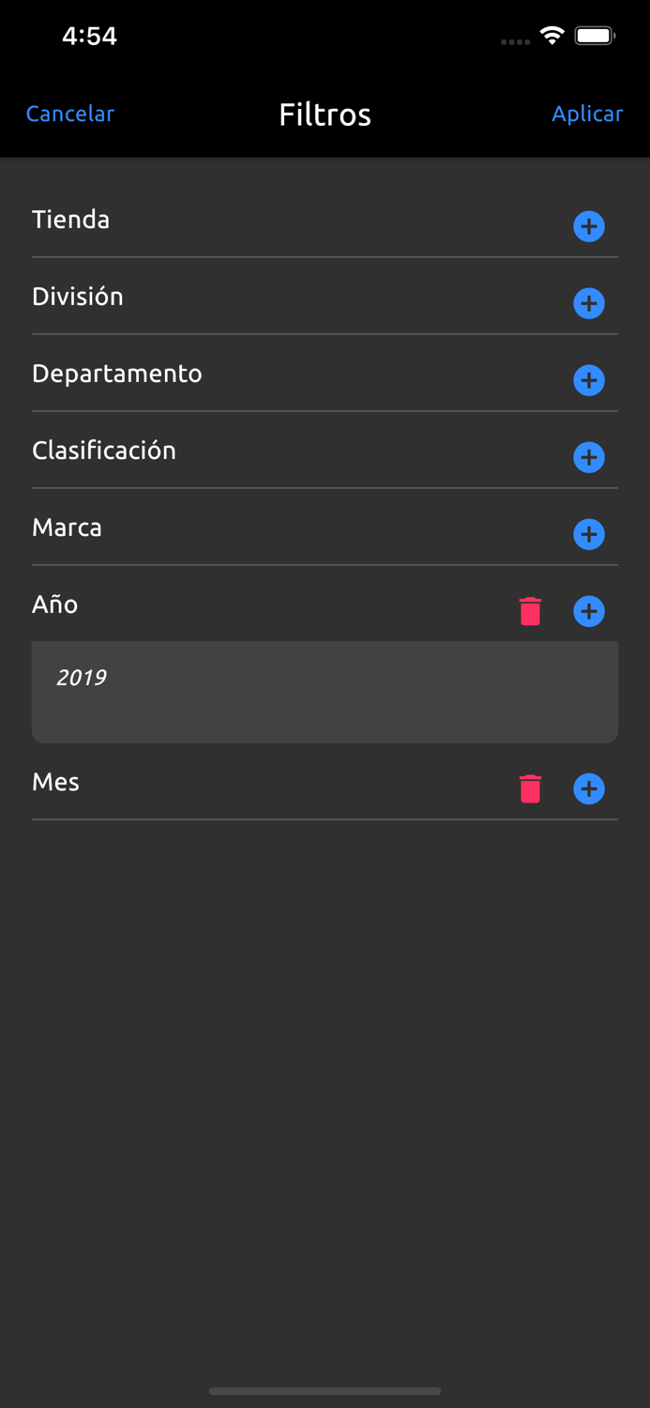Open the Mes filter section

[x=55, y=782]
